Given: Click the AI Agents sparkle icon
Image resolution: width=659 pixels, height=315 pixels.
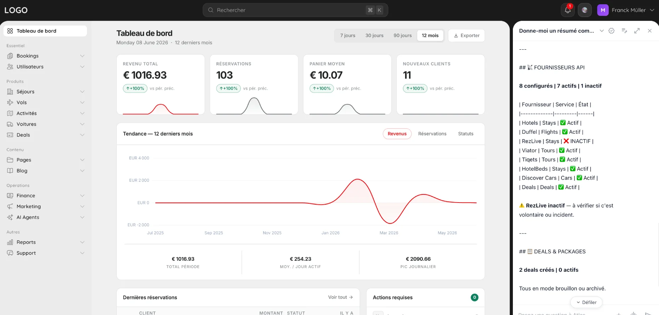Looking at the screenshot, I should (10, 217).
